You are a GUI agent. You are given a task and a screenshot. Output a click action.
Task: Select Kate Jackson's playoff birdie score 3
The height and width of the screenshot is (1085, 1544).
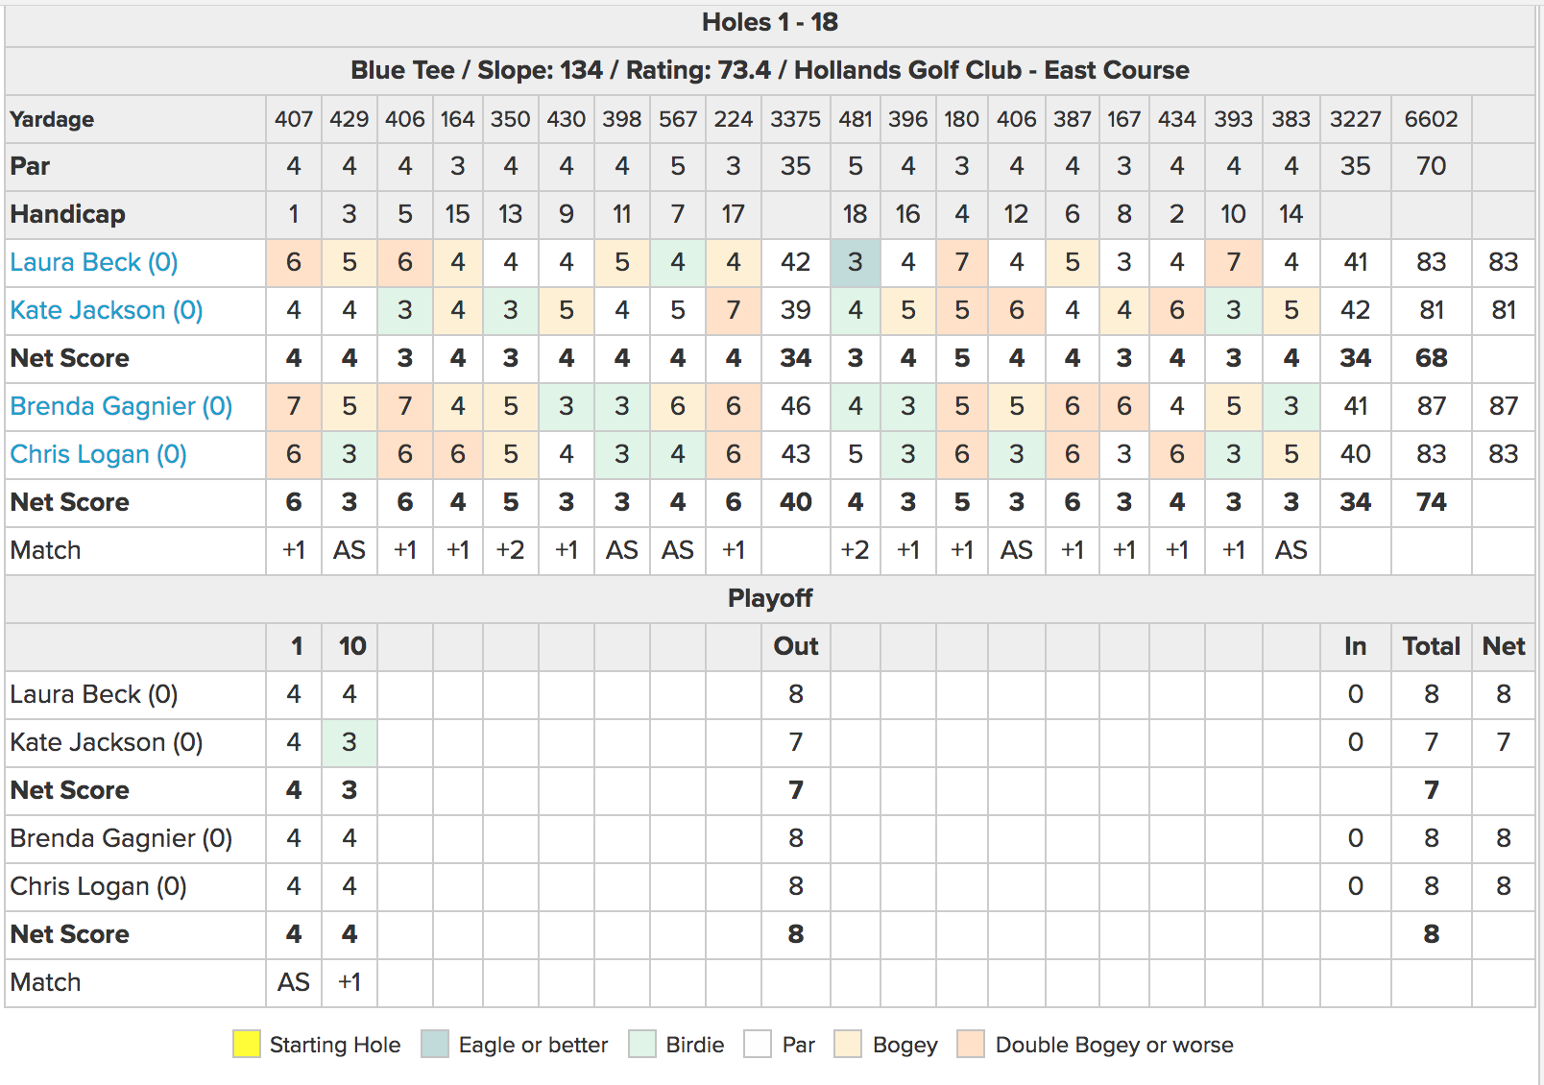[x=350, y=742]
